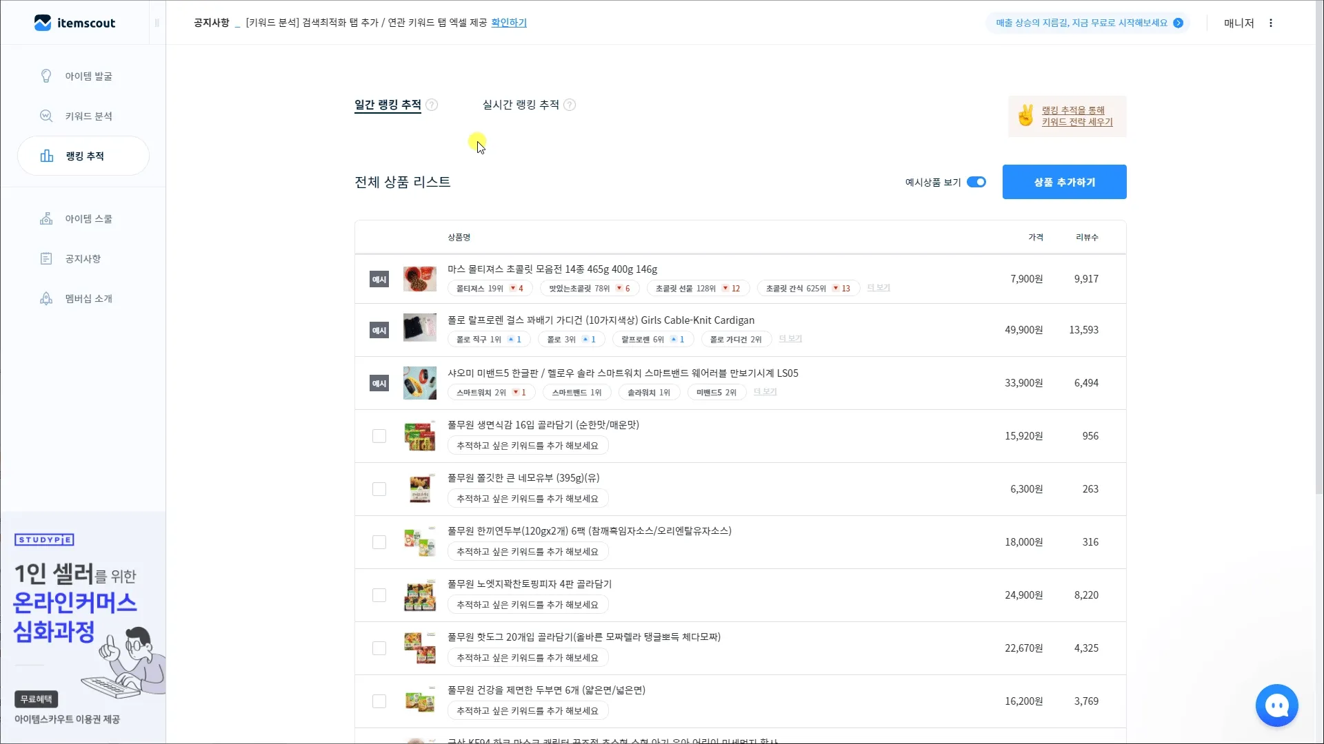
Task: Open the three-dot menu beside 매니저
Action: click(x=1271, y=23)
